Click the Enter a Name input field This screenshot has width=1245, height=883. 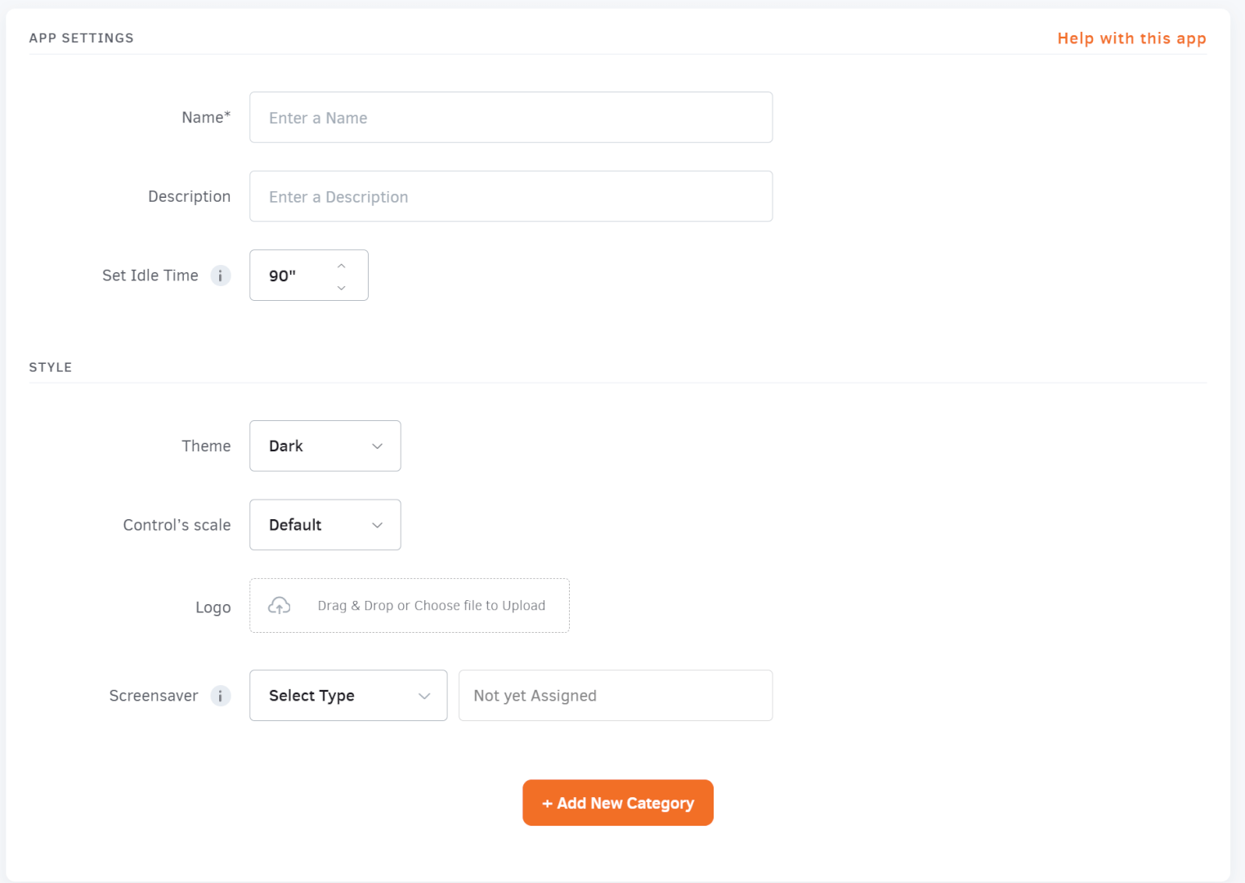[511, 117]
